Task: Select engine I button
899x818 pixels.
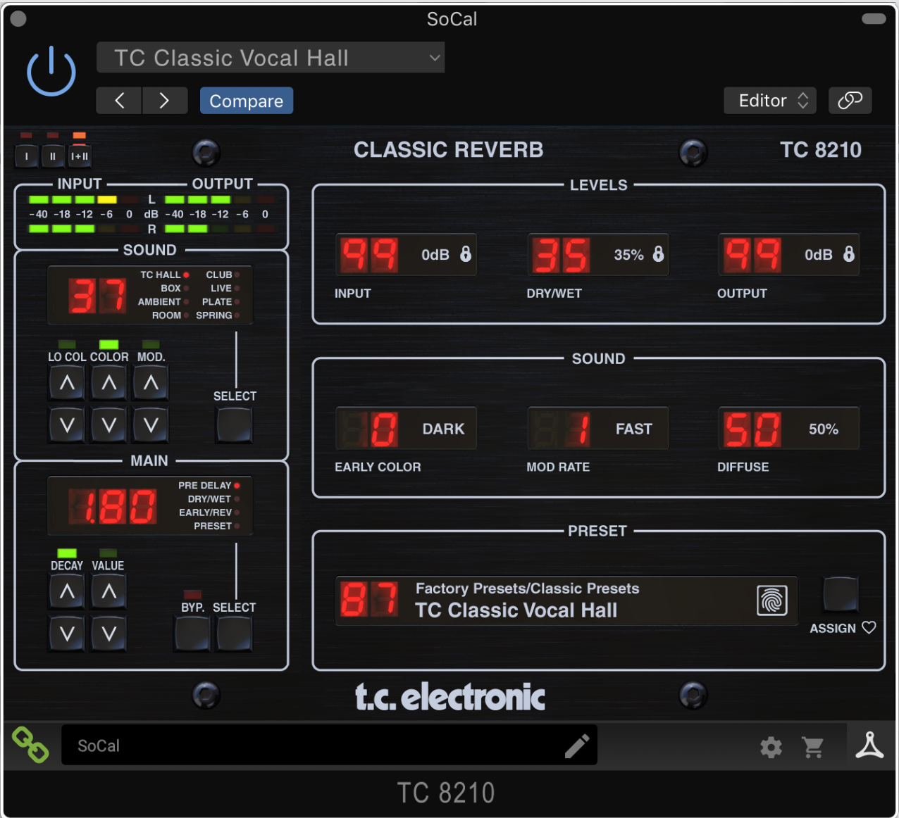Action: point(26,156)
